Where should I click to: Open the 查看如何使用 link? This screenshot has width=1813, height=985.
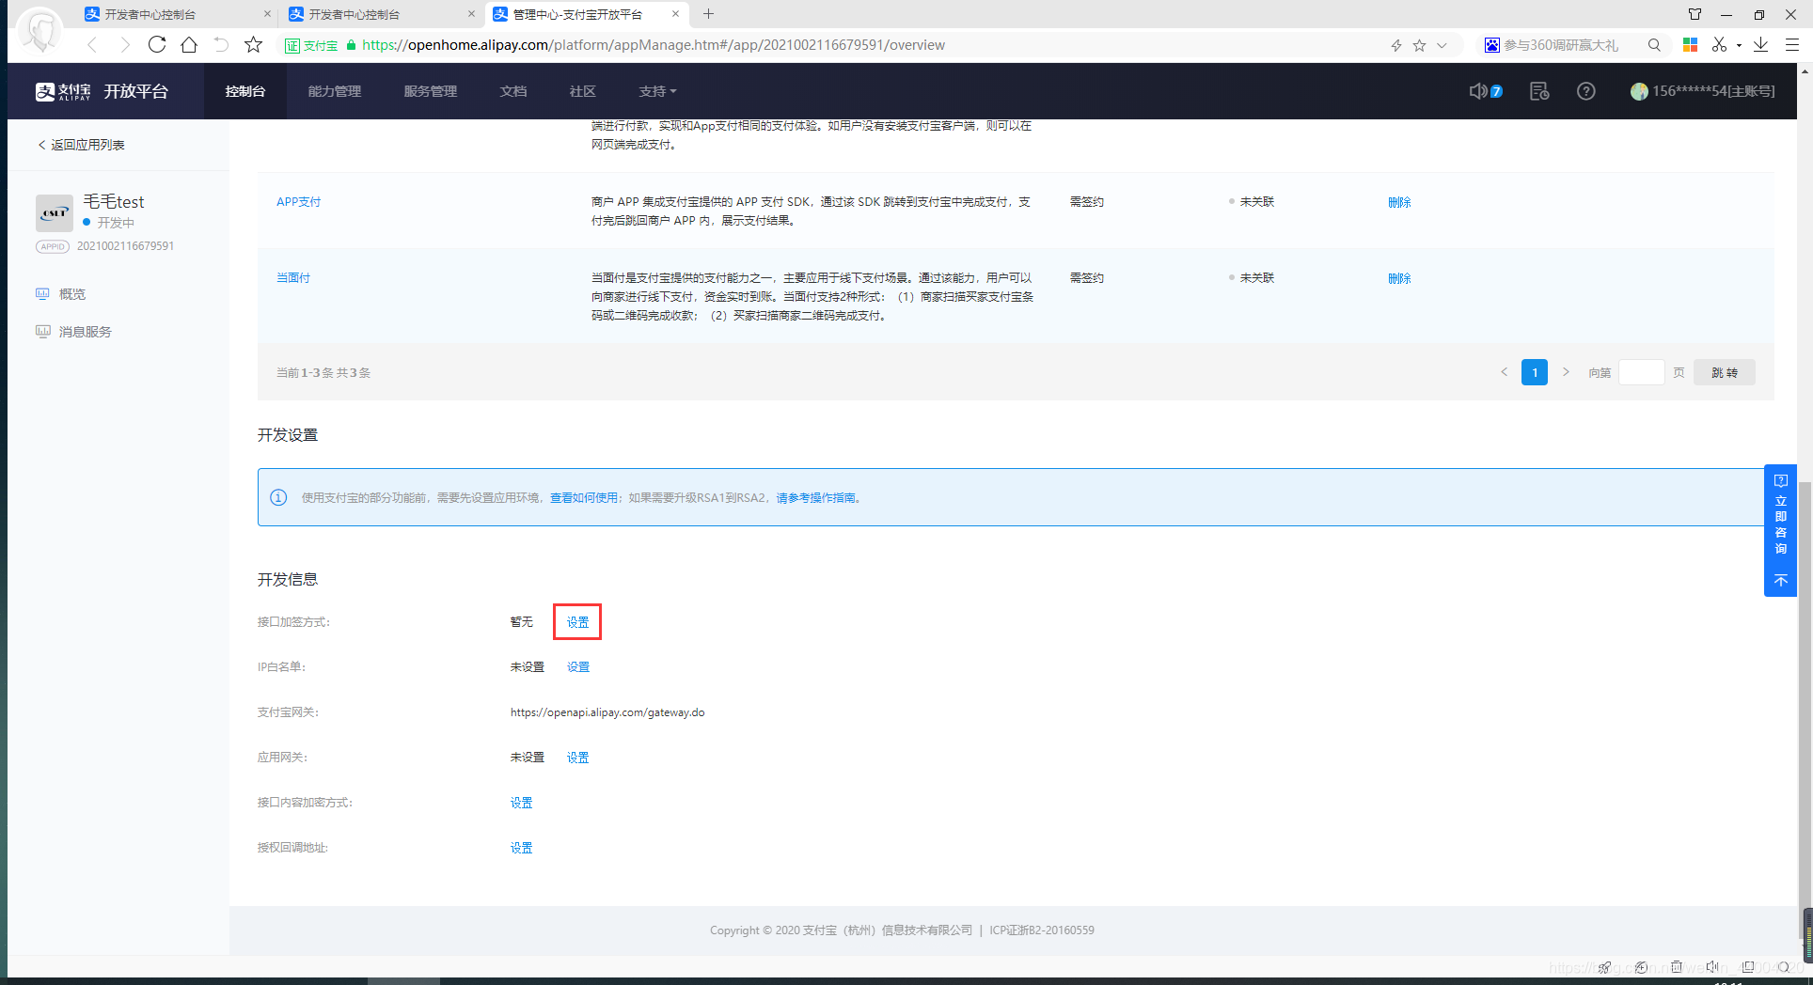click(x=584, y=498)
